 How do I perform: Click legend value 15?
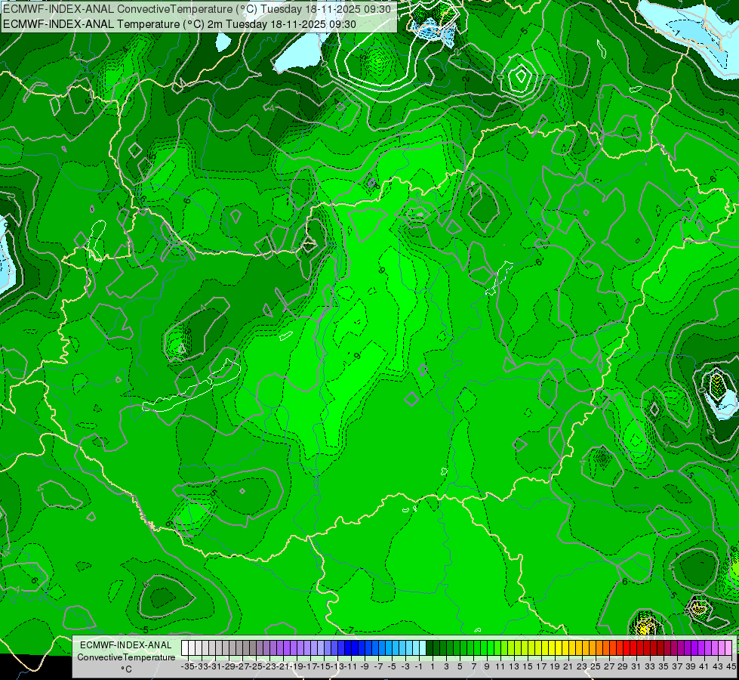pos(528,666)
